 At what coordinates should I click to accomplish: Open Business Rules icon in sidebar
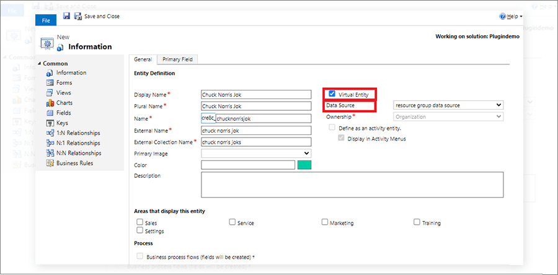pos(50,164)
